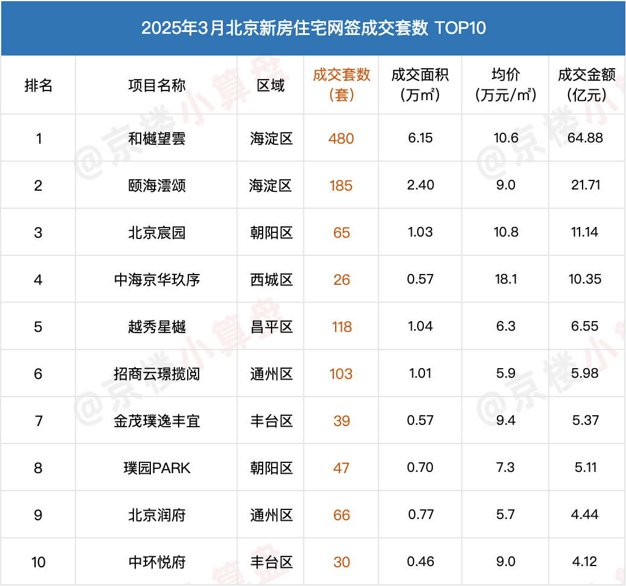Click transaction amount '21.71'

click(x=586, y=185)
